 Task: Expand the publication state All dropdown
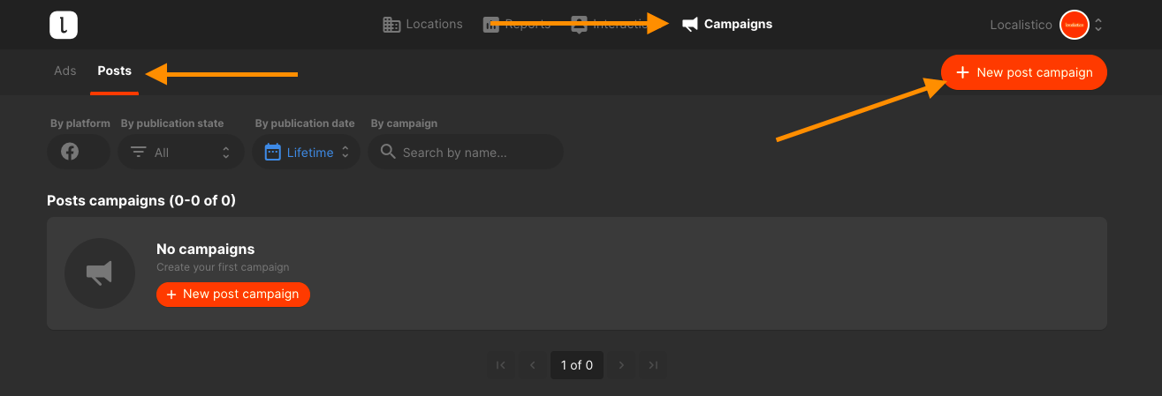click(181, 152)
